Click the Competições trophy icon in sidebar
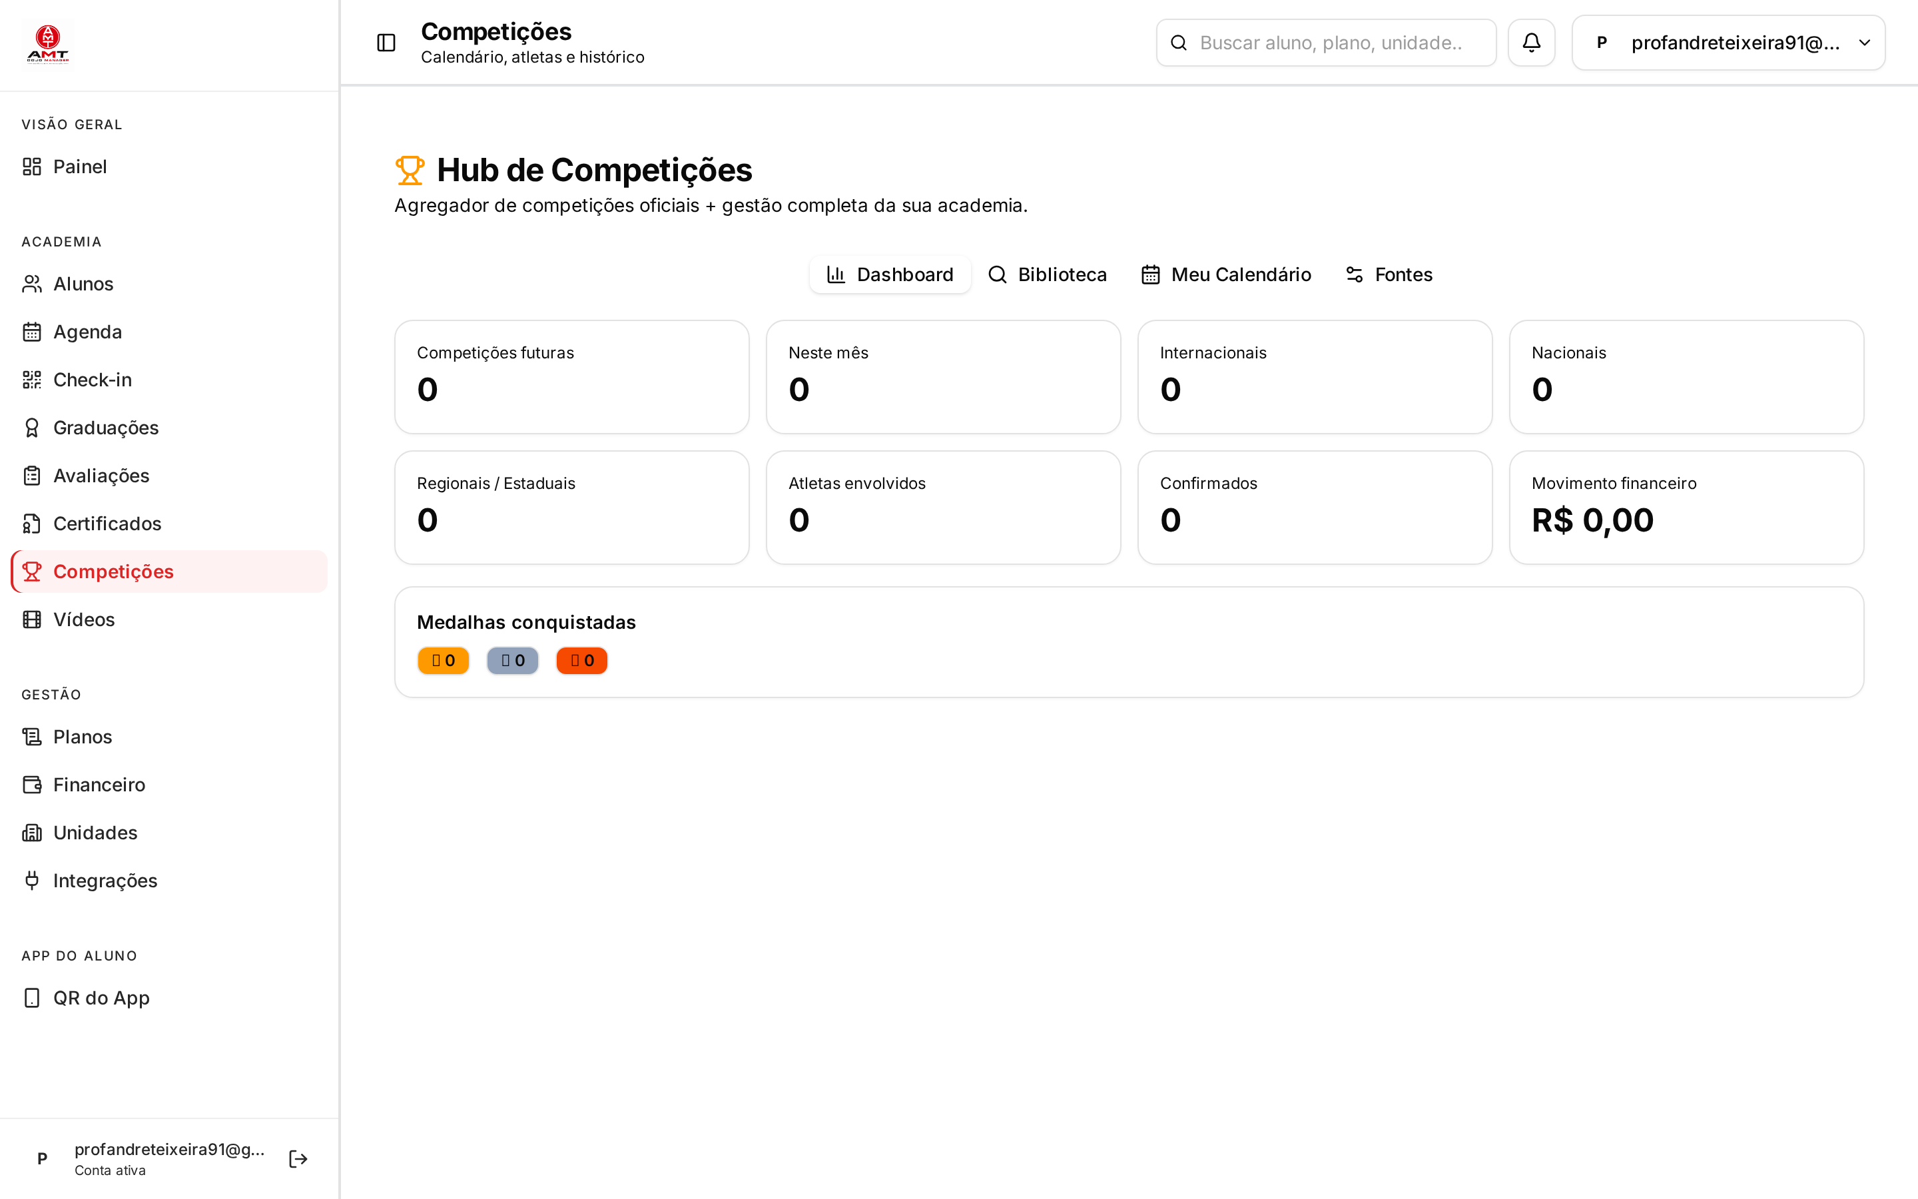This screenshot has height=1199, width=1918. [x=32, y=572]
